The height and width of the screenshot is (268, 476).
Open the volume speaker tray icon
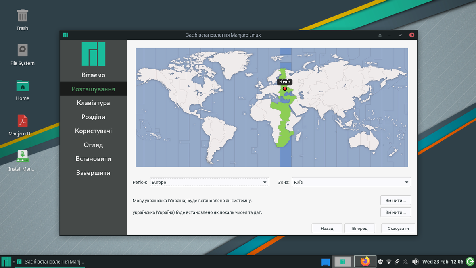click(415, 262)
